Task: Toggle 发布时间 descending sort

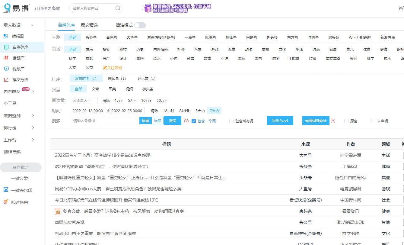Action: 86,78
